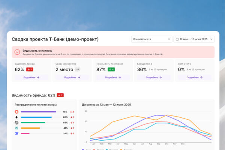Click the 'Динамика за 12 мая — 12 июня 2025' heading

coord(106,105)
